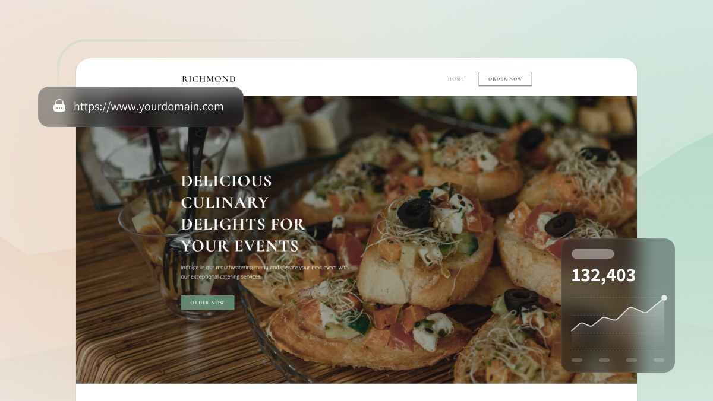Click the first axis tick under the chart
The image size is (713, 401).
pyautogui.click(x=577, y=360)
